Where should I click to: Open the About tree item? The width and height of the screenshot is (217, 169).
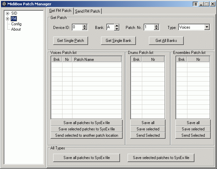coord(16,29)
